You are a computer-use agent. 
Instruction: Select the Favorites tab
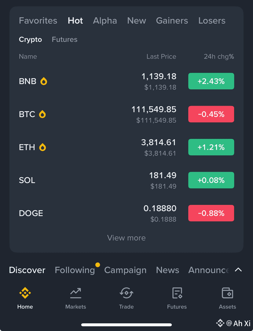tap(38, 21)
